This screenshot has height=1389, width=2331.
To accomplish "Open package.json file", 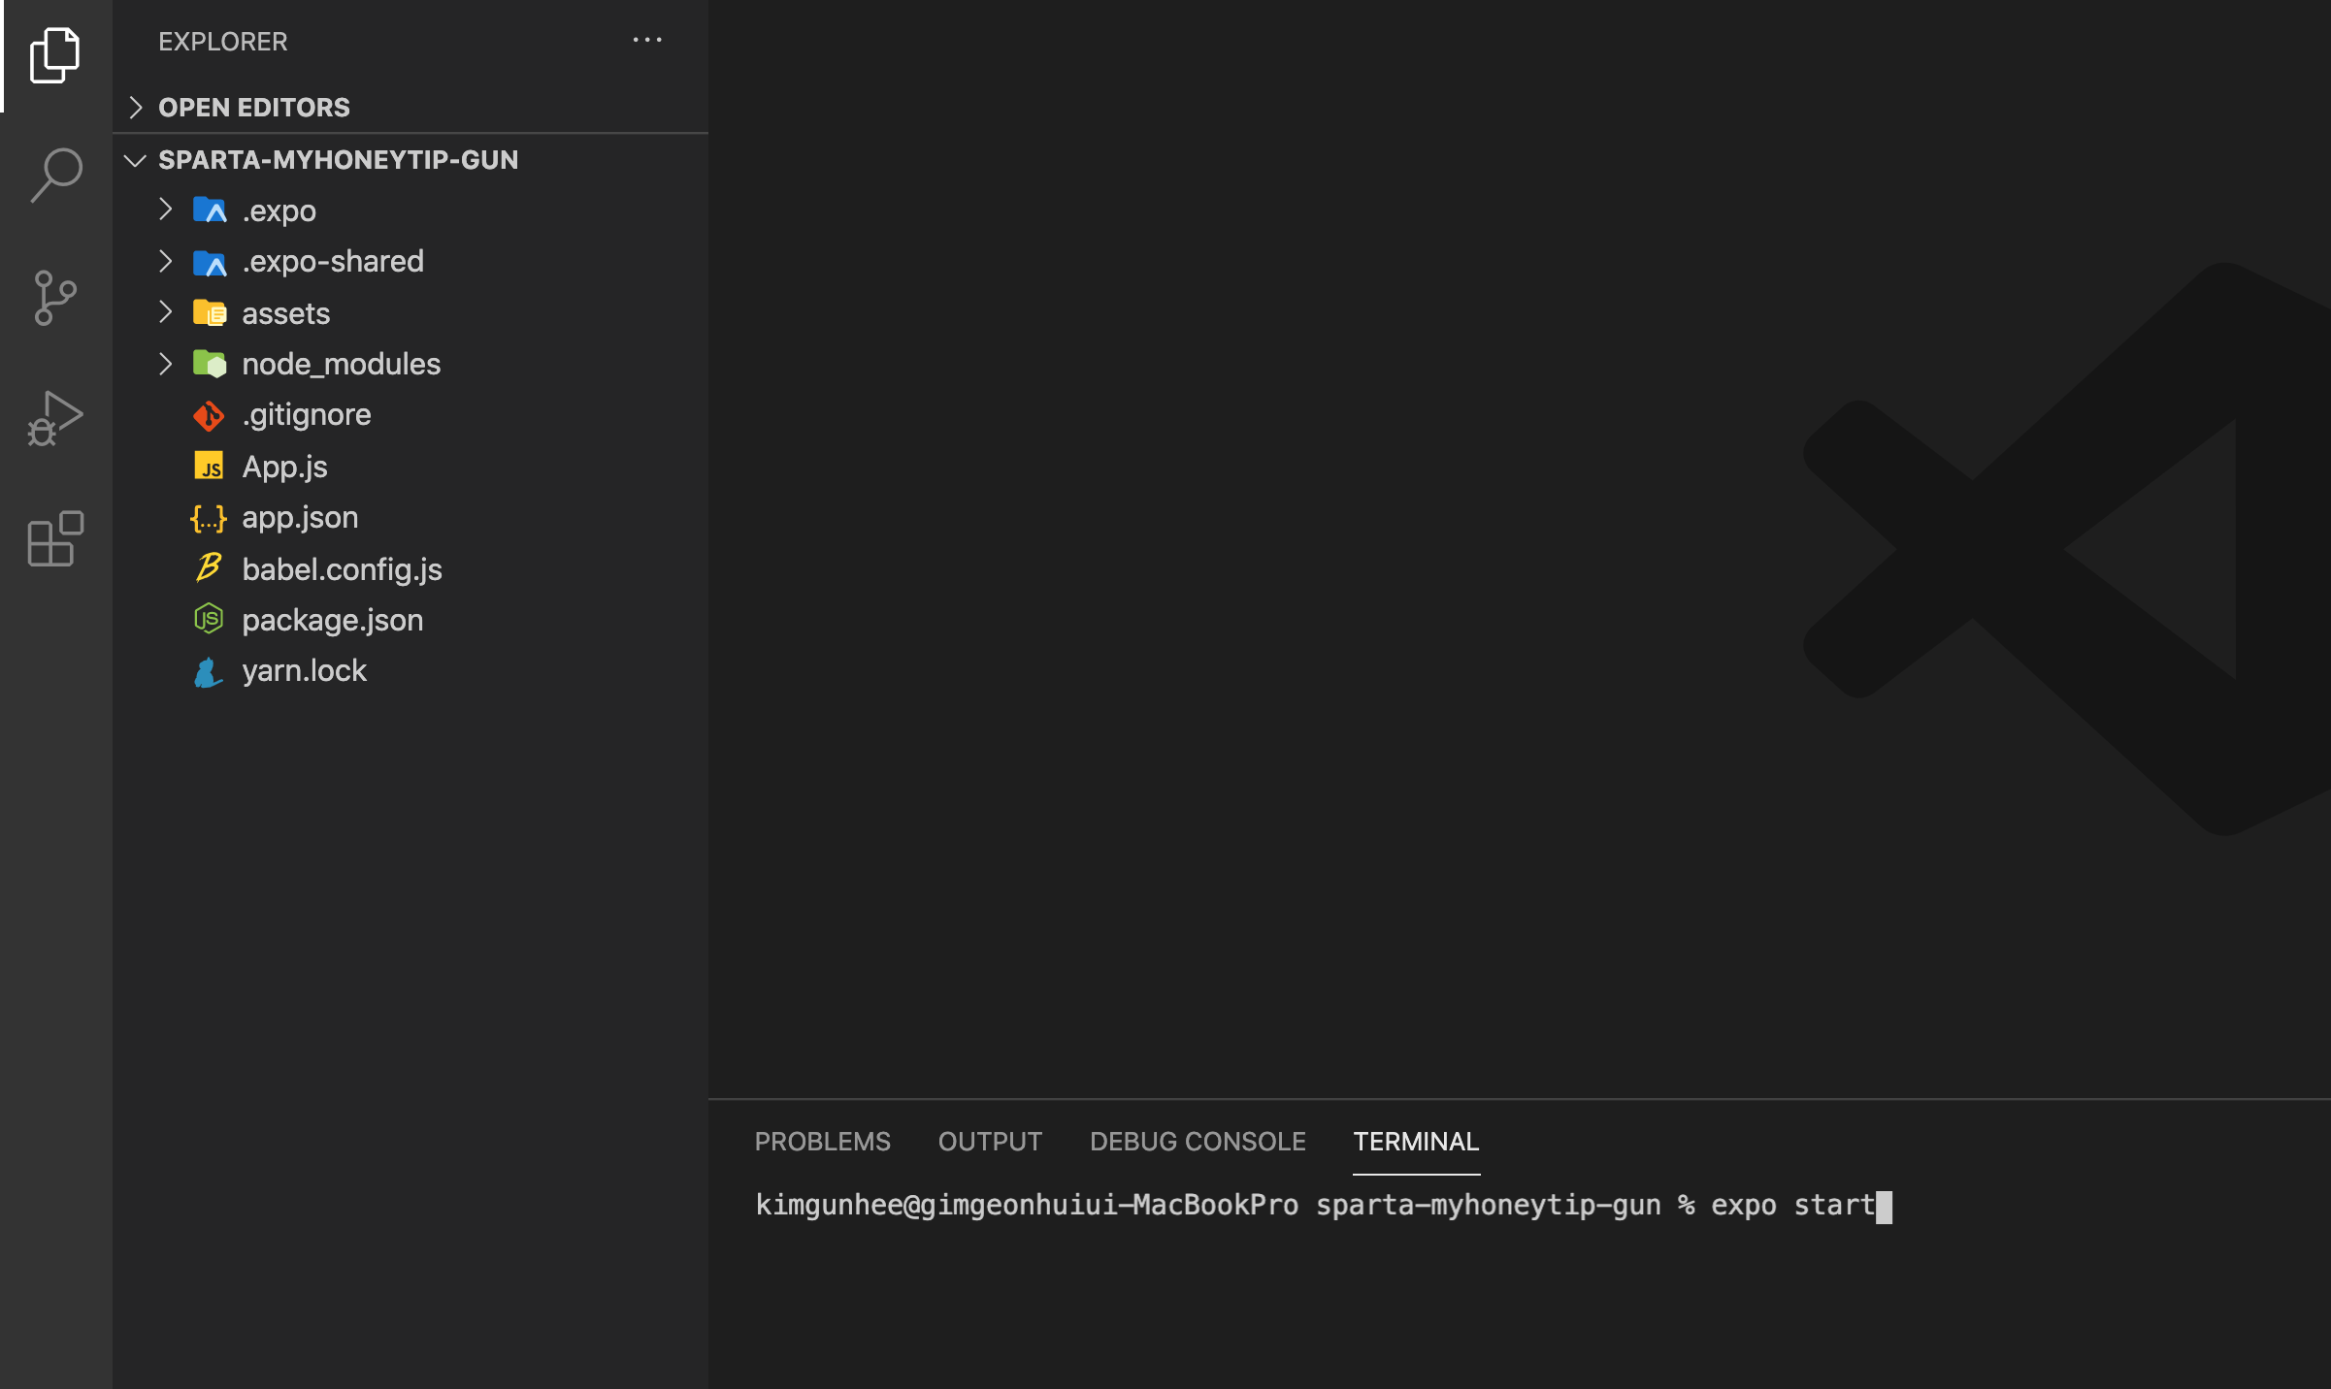I will click(x=332, y=621).
